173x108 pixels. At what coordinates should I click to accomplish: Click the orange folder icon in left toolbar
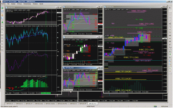[2, 15]
